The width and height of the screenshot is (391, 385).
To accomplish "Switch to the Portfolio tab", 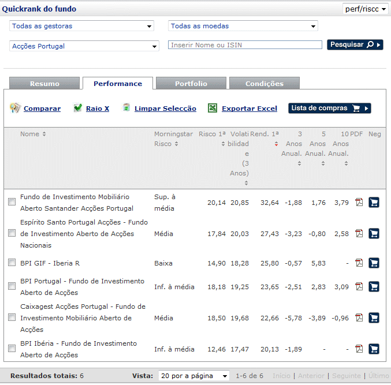I will tap(191, 83).
